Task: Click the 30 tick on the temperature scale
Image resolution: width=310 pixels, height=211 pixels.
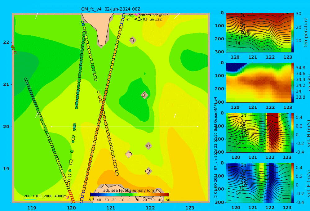Action: point(298,14)
